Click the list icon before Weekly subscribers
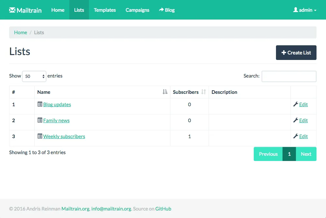Viewport: 326px width, 218px height. click(x=40, y=136)
